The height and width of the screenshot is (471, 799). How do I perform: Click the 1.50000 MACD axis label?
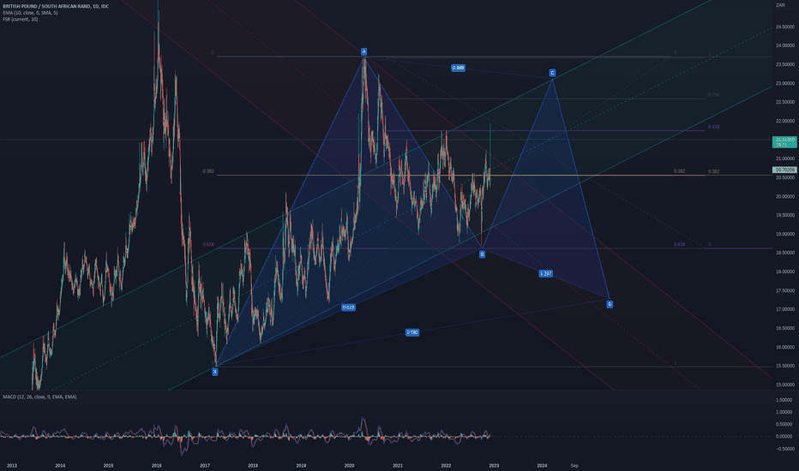pyautogui.click(x=784, y=400)
